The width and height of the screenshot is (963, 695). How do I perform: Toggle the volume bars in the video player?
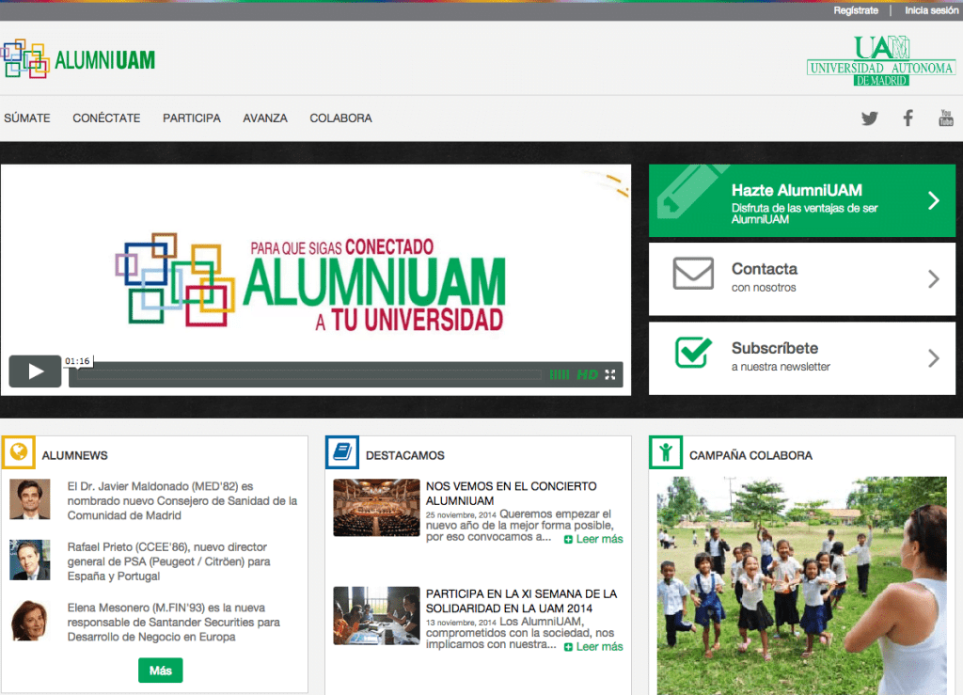pyautogui.click(x=560, y=373)
